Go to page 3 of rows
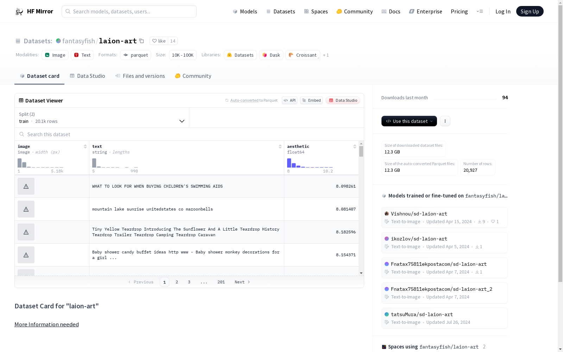 [x=189, y=282]
